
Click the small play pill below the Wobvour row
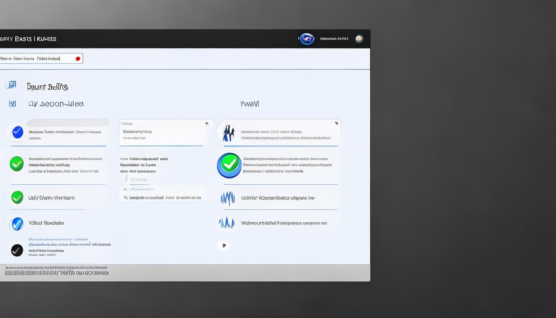[223, 246]
